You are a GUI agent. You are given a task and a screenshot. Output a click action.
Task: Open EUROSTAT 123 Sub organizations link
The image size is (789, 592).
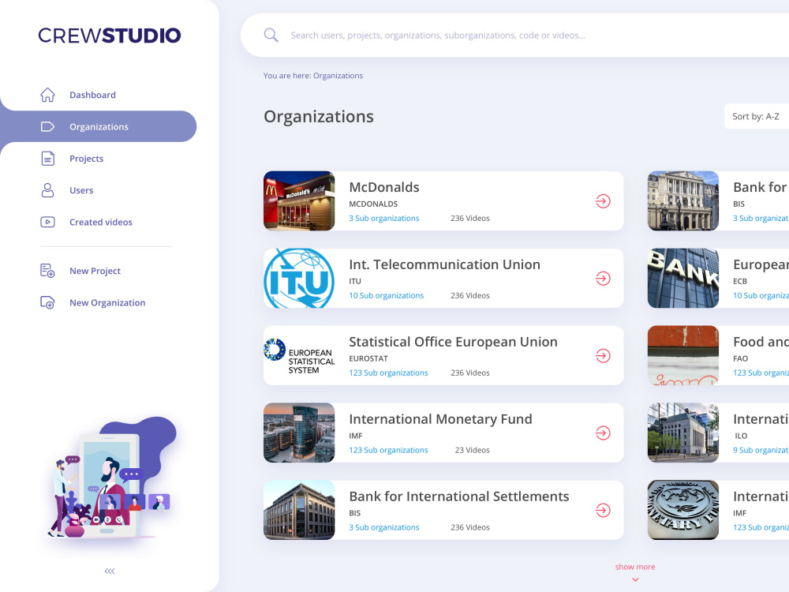coord(388,373)
